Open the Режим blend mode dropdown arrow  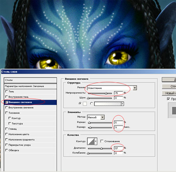135,88
